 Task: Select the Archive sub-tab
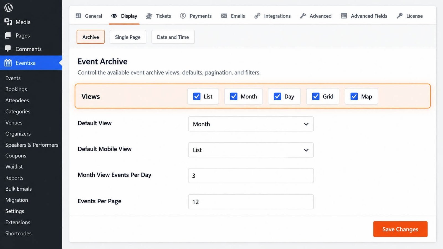(91, 37)
